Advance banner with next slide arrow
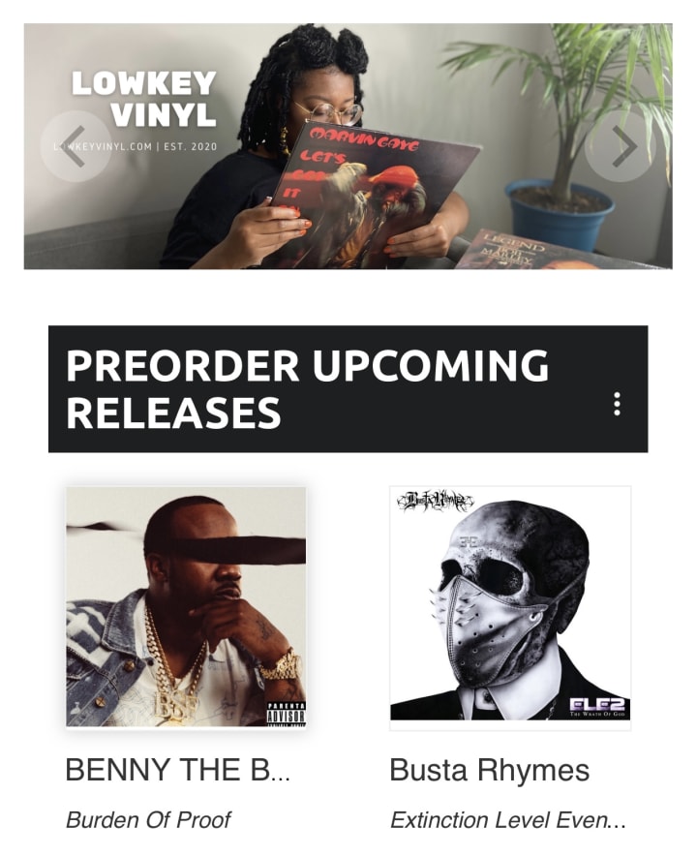This screenshot has width=697, height=856. coord(621,146)
